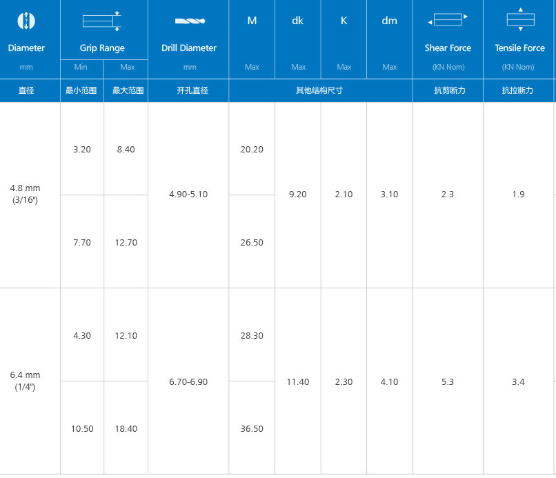556x478 pixels.
Task: Click the Shear Force arrows icon
Action: coord(448,20)
